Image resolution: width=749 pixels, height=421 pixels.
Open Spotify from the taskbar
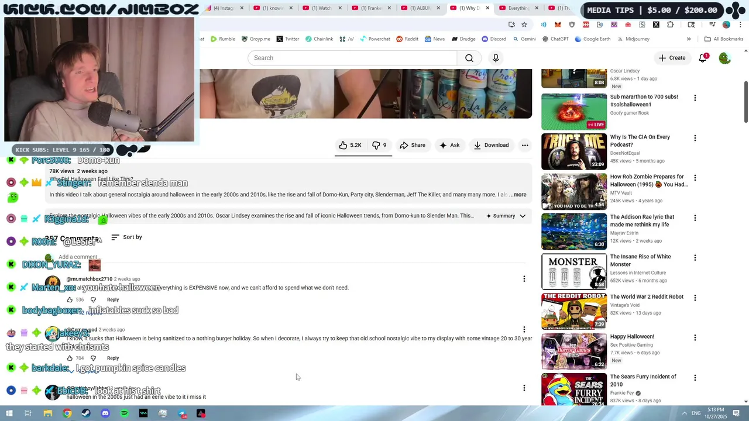click(x=125, y=413)
